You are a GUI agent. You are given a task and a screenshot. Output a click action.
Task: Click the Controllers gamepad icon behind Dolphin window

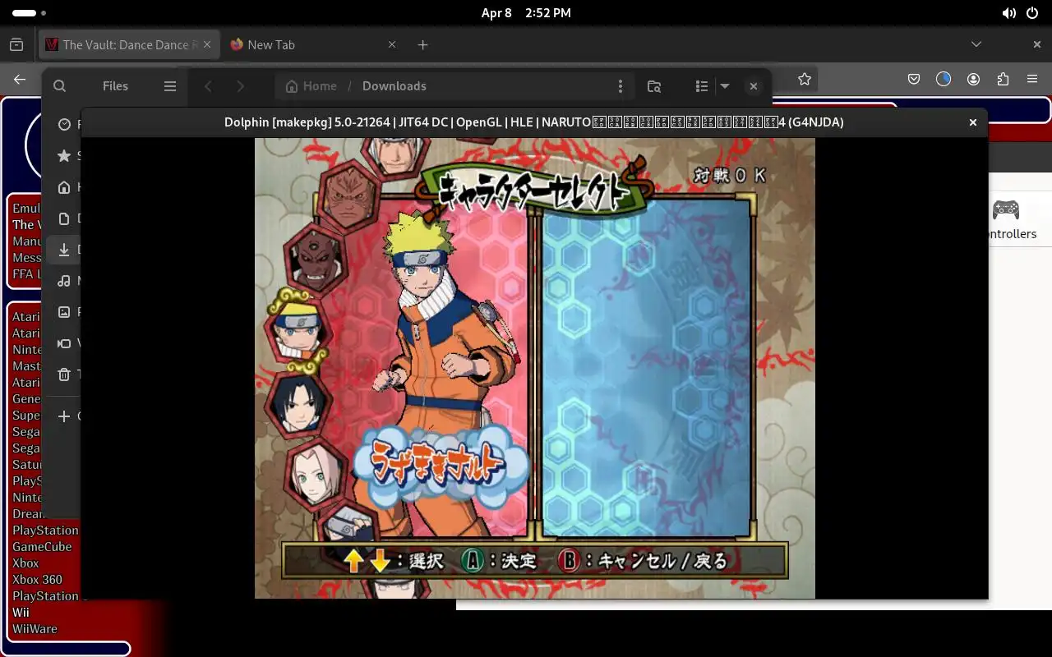click(1006, 209)
